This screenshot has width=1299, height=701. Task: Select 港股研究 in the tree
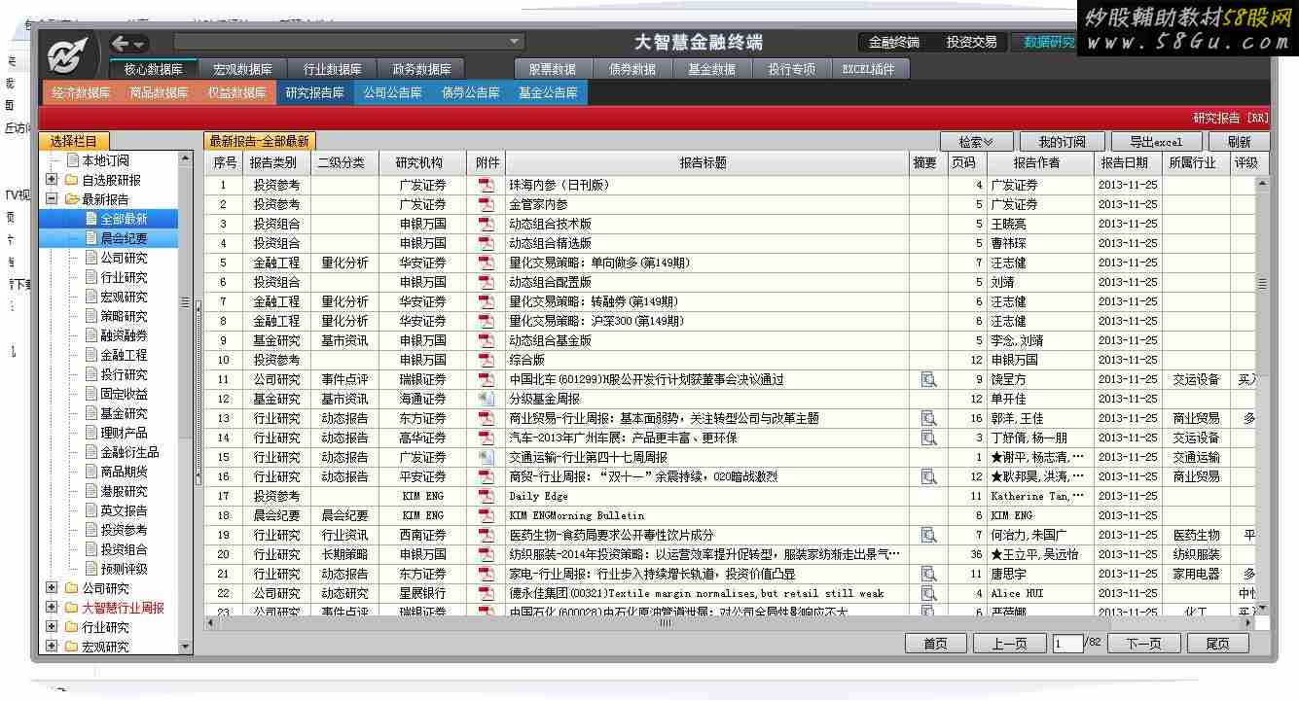click(124, 491)
